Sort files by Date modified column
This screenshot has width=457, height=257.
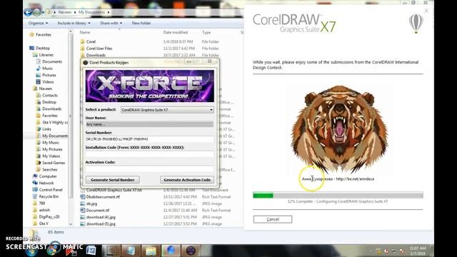point(176,32)
